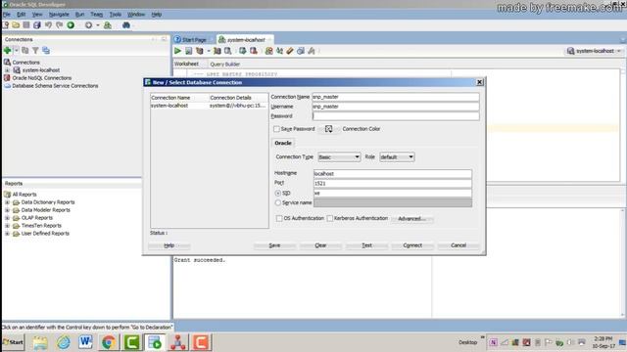This screenshot has height=352, width=627.
Task: Click the Hostname field with localhost
Action: click(393, 174)
